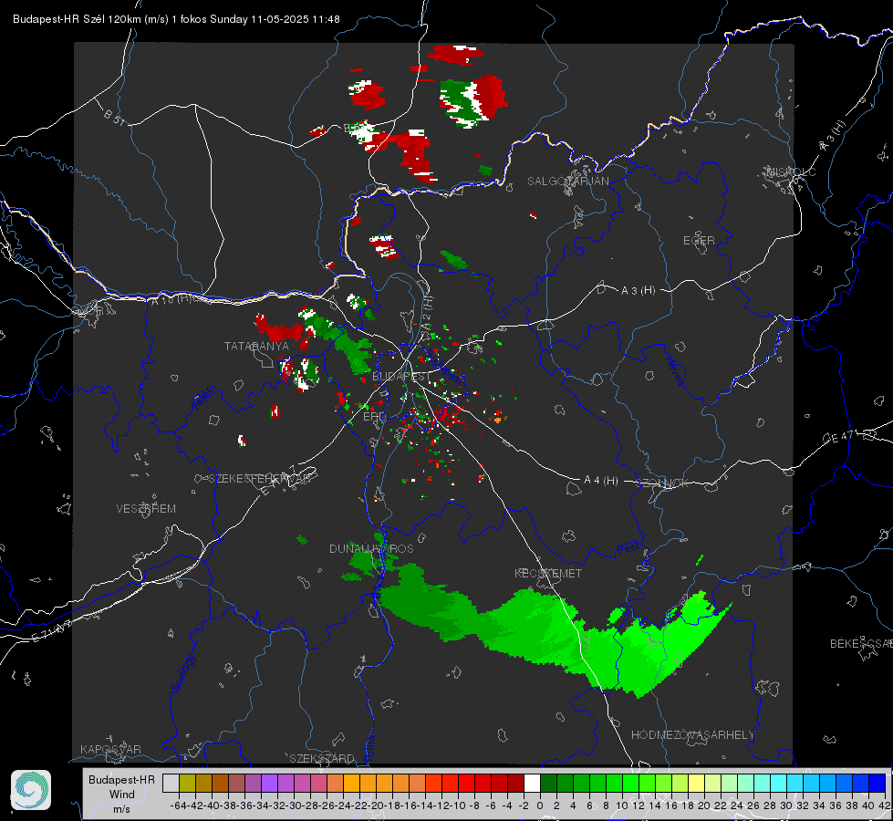Select the BUDAPEST city label
893x821 pixels.
pyautogui.click(x=401, y=377)
